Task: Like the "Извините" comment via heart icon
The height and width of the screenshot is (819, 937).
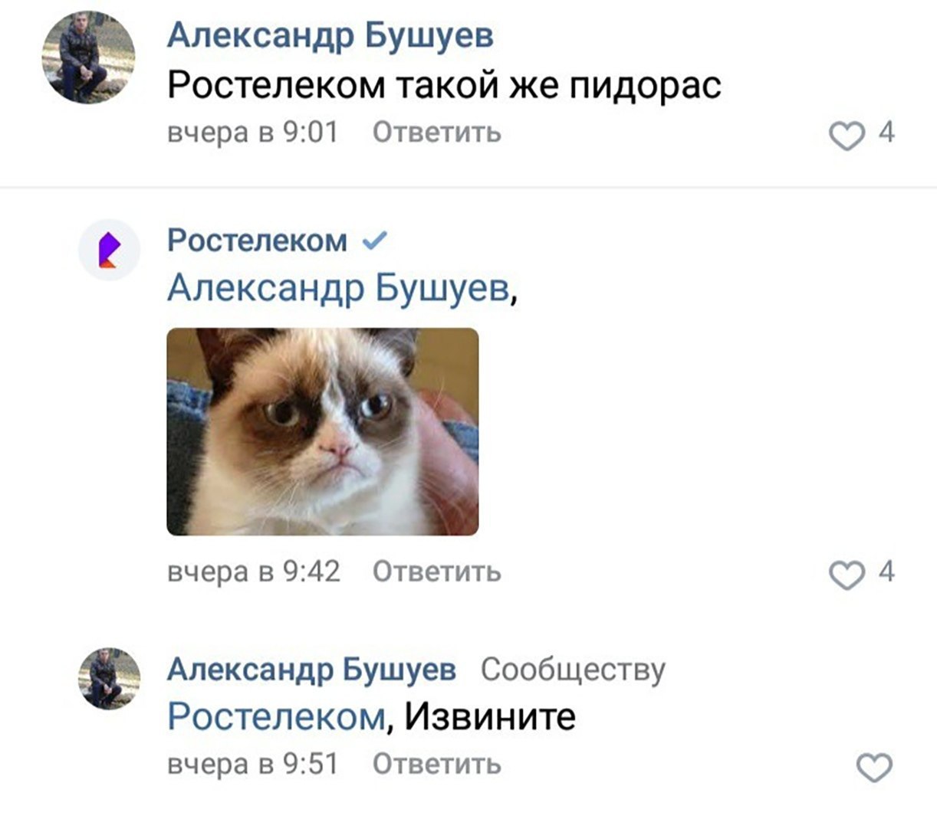Action: point(874,768)
